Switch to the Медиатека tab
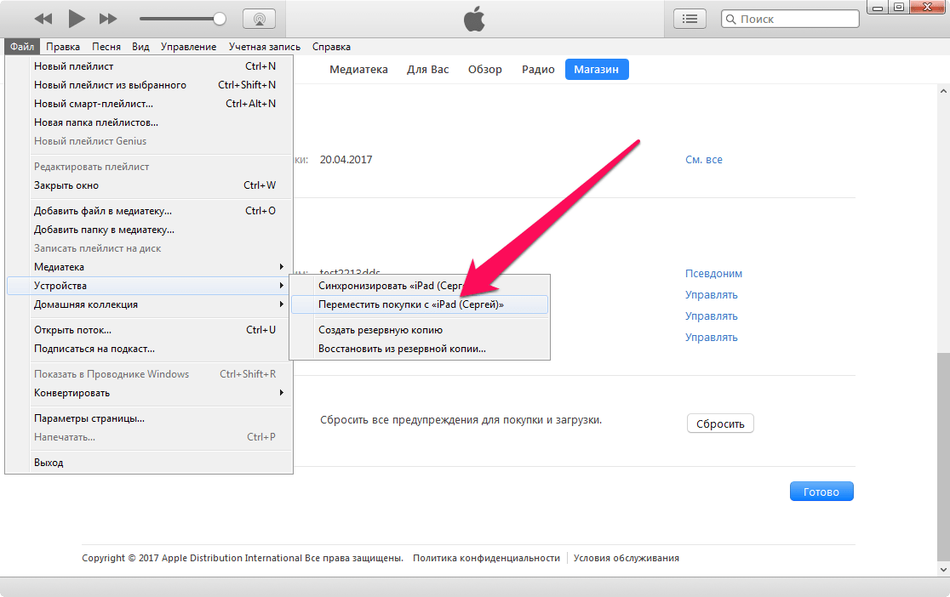The height and width of the screenshot is (597, 950). 358,70
